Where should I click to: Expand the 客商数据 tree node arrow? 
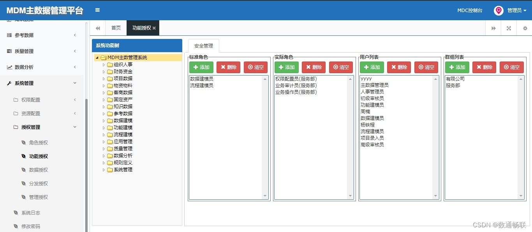coord(104,93)
